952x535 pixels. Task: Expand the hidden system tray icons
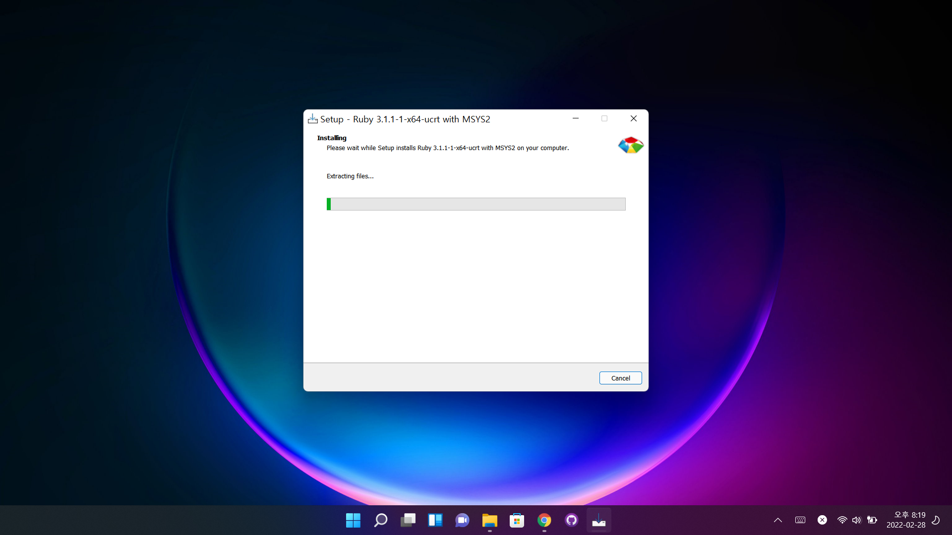point(777,520)
